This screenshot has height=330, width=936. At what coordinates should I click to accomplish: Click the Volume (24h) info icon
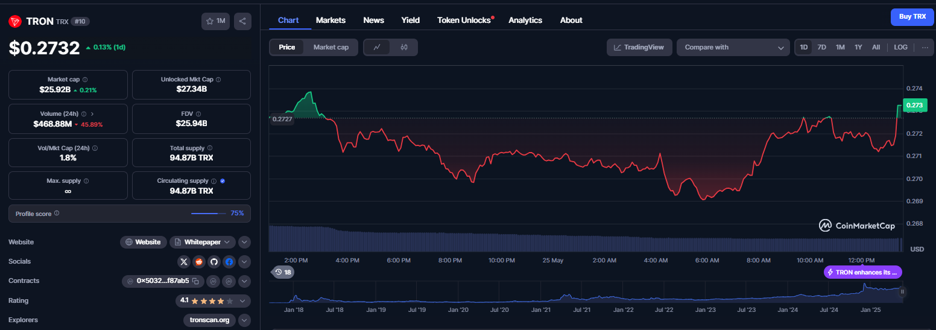84,113
